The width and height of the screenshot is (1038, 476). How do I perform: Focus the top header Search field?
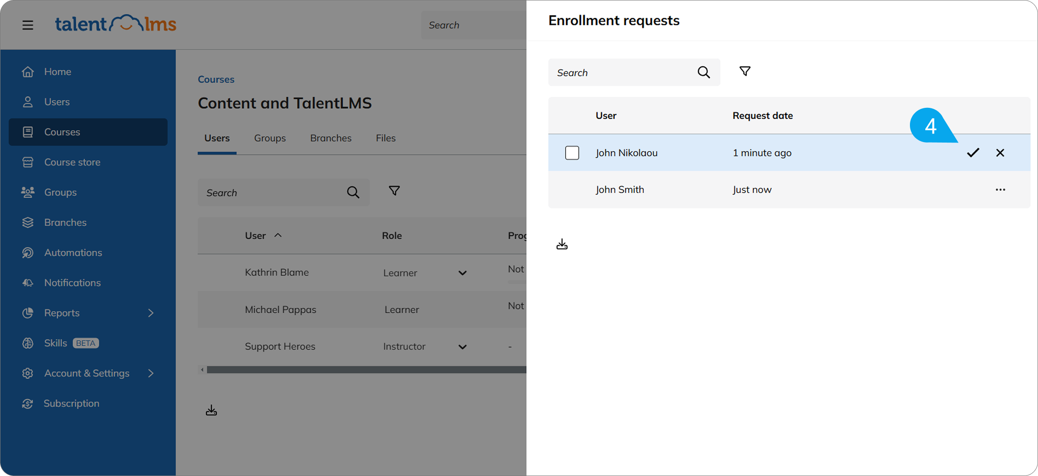[473, 25]
